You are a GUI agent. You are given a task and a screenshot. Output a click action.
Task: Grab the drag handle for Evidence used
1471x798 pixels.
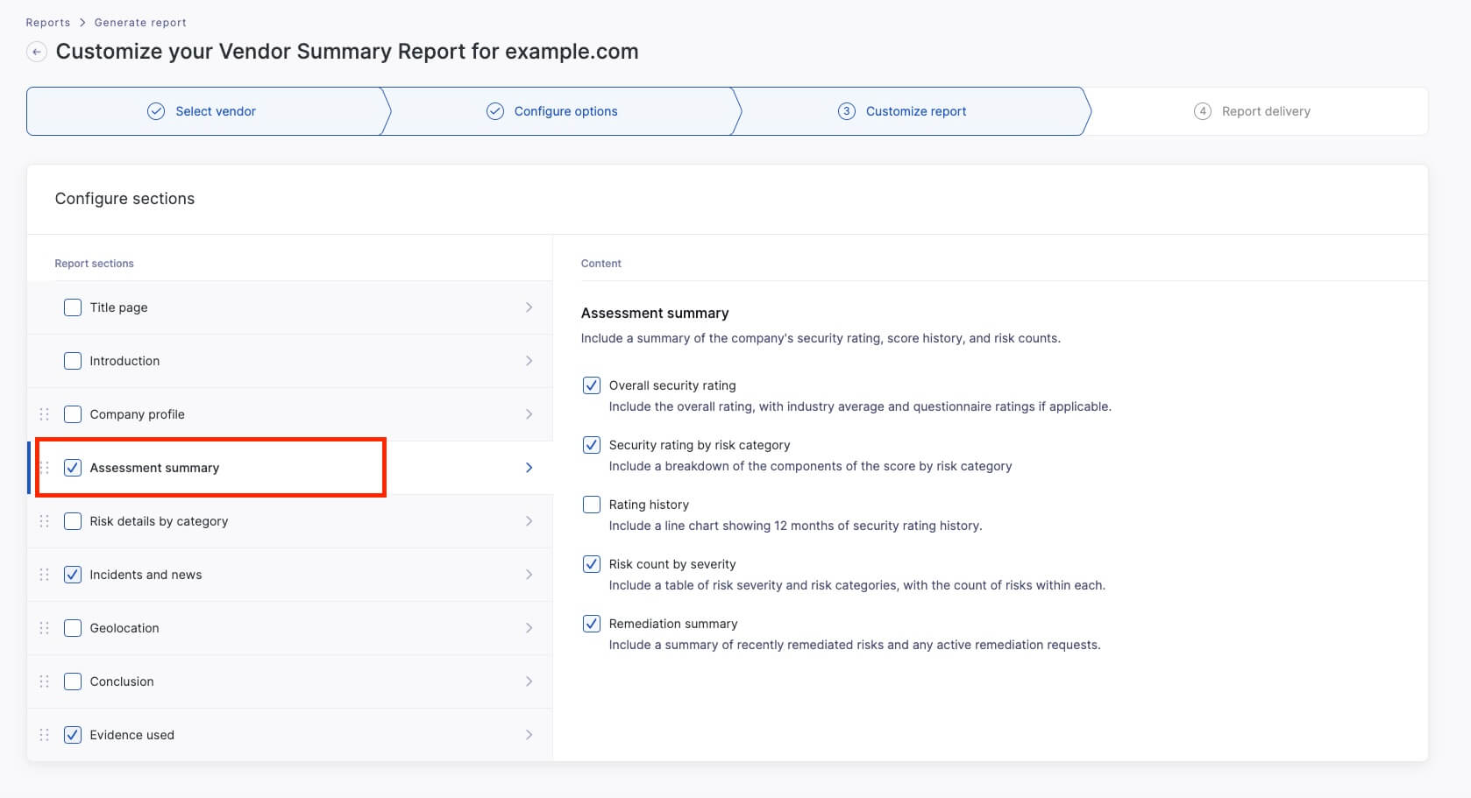point(45,735)
